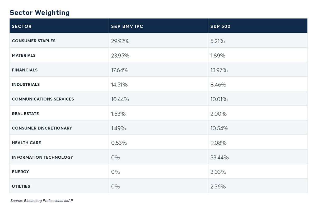The height and width of the screenshot is (211, 317).
Task: Click the Real Estate row label
Action: (25, 114)
